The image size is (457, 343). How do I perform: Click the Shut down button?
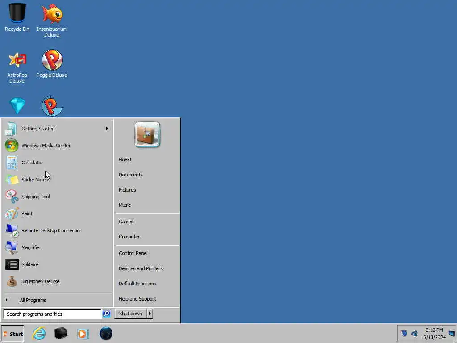[x=131, y=314]
